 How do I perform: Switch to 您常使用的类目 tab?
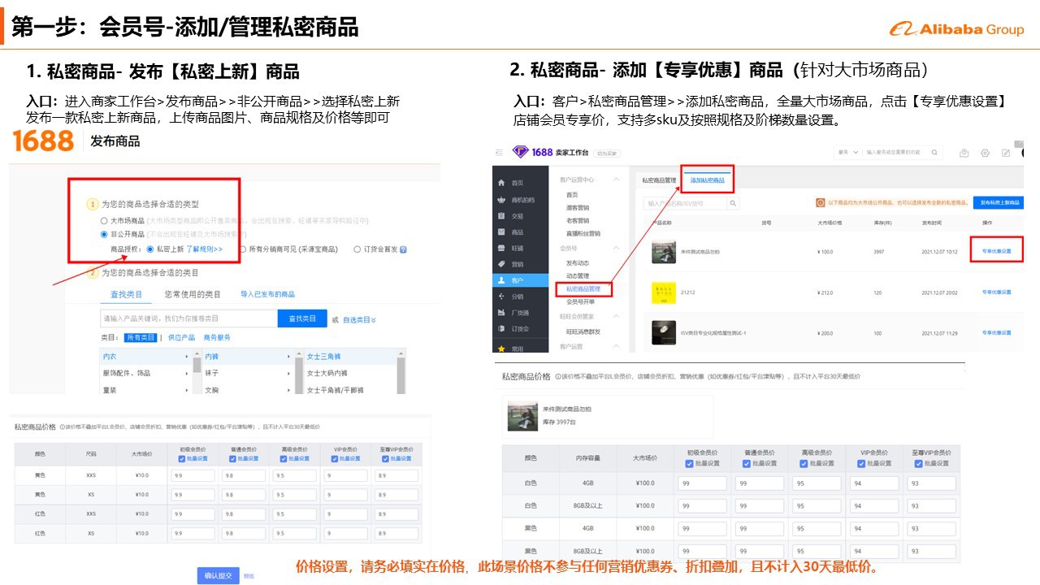pyautogui.click(x=193, y=294)
